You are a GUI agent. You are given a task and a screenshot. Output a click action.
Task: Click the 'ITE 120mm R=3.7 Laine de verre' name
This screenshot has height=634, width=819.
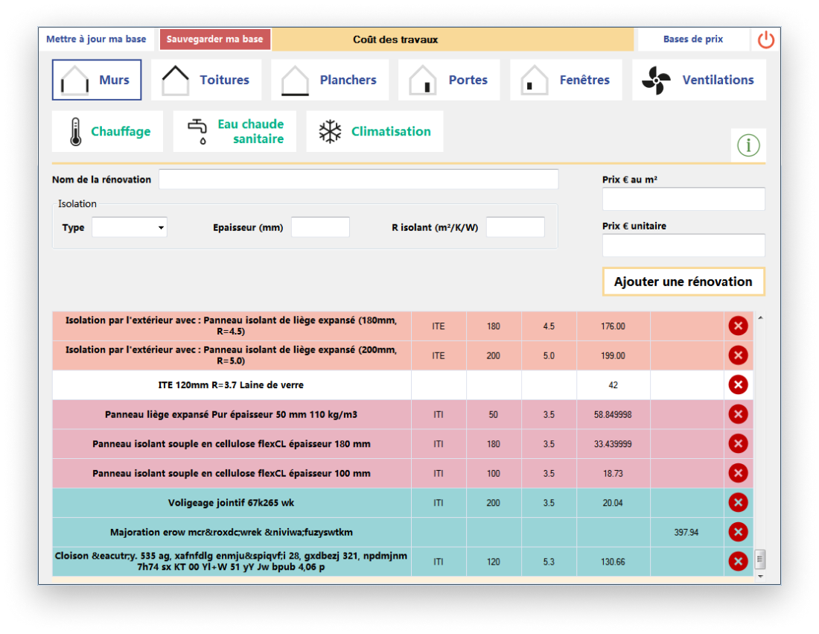point(231,385)
